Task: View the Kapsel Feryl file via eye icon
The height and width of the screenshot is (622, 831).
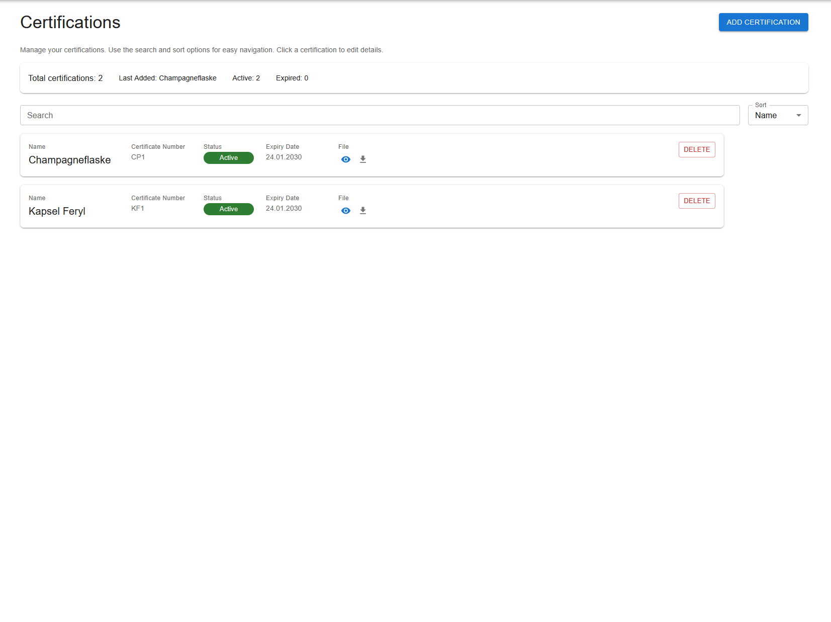Action: (x=346, y=211)
